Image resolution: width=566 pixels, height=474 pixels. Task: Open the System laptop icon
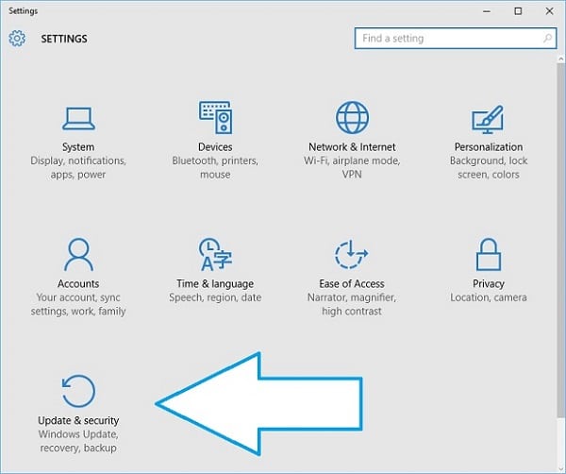point(78,119)
